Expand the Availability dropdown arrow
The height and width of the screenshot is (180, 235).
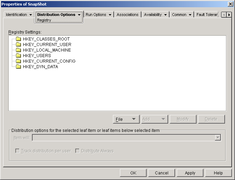click(165, 15)
